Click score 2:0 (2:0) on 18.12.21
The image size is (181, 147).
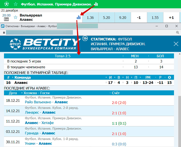(x=119, y=103)
